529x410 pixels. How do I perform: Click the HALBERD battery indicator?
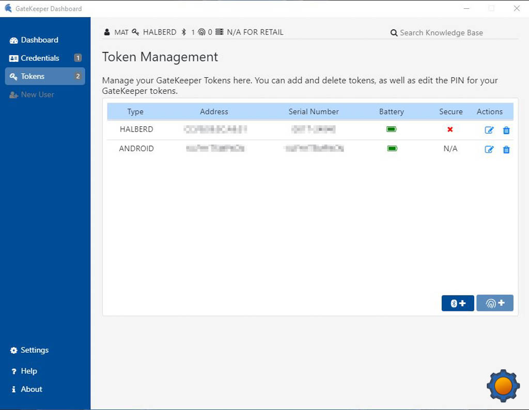[392, 129]
